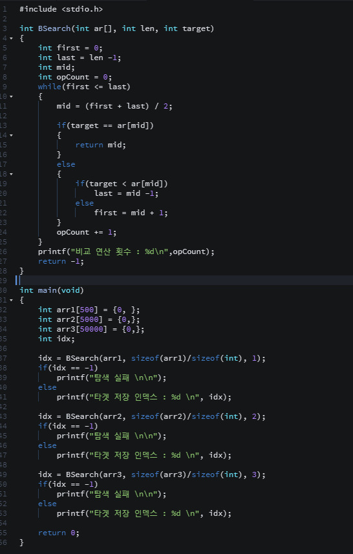This screenshot has height=554, width=353.
Task: Click the int arr1[500] declaration
Action: click(x=89, y=310)
